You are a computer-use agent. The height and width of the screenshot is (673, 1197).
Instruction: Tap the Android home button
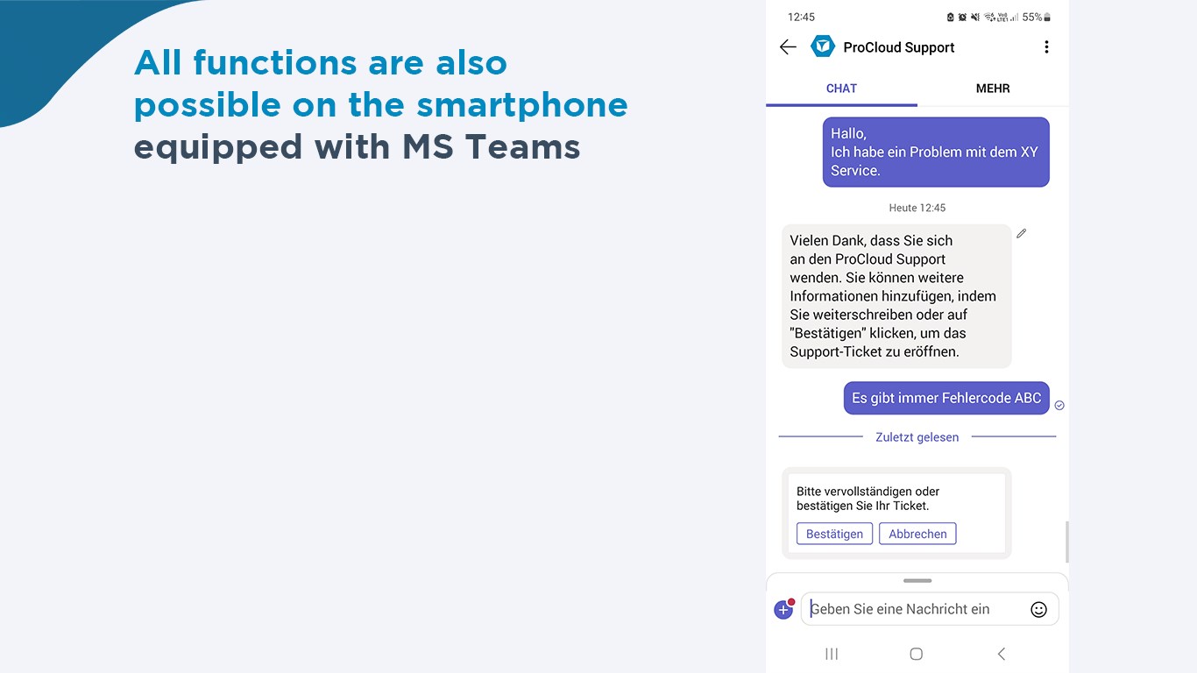(x=917, y=654)
